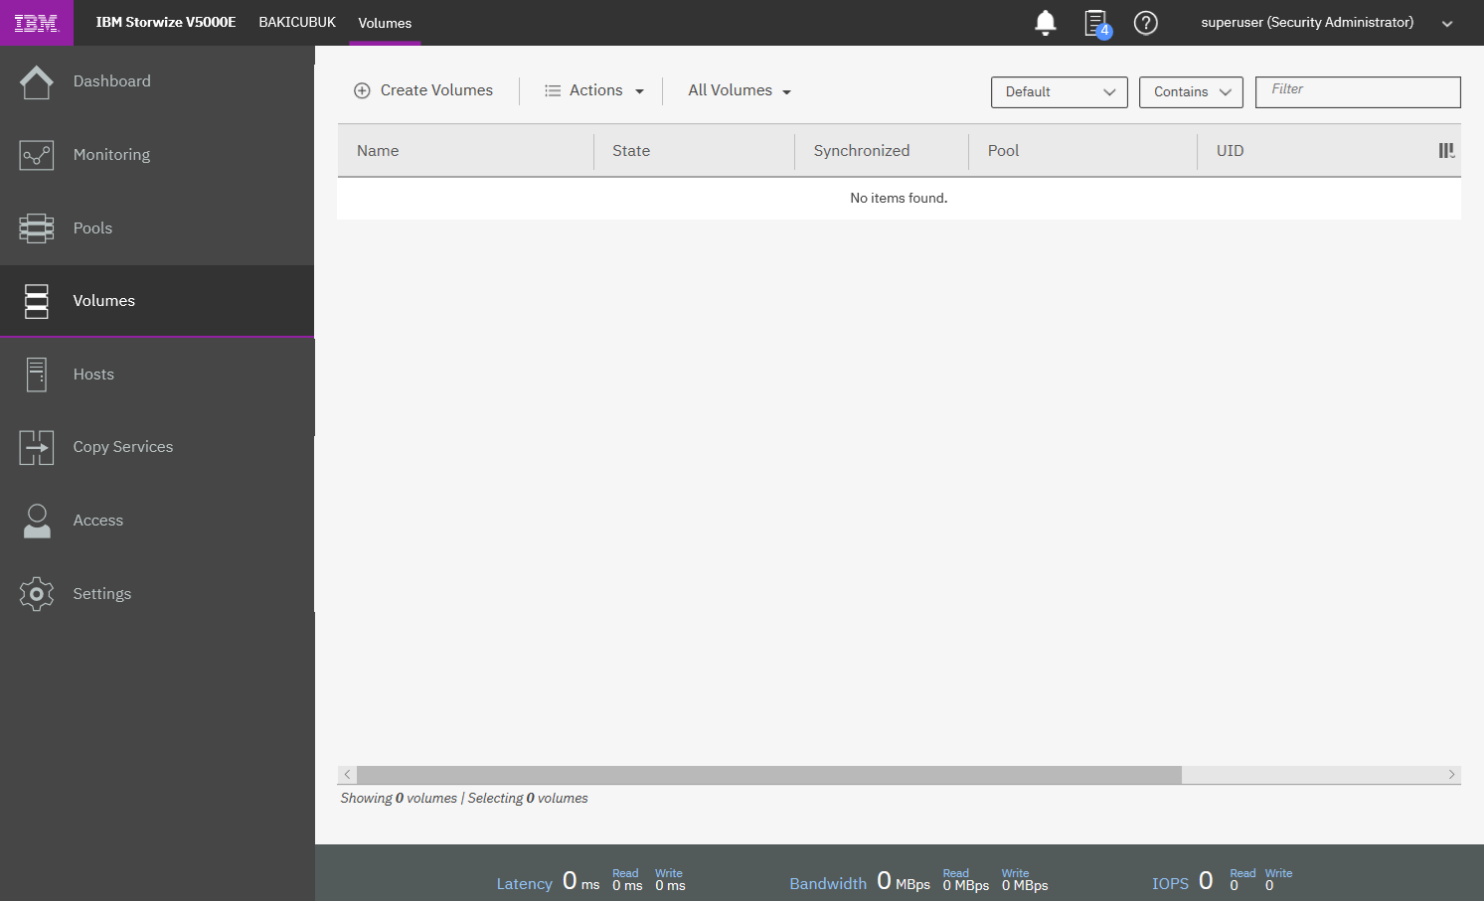
Task: Open the Settings gear icon
Action: 37,594
